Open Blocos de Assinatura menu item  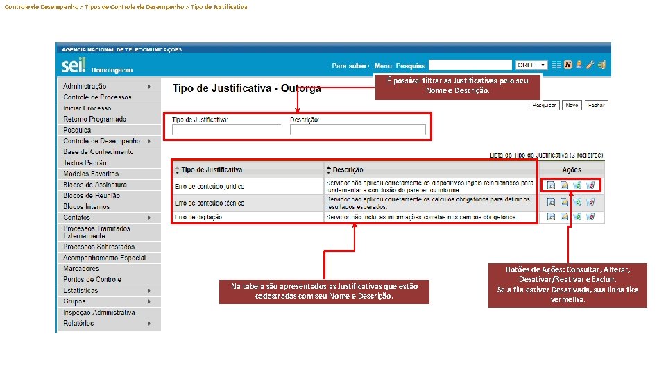[x=109, y=185]
